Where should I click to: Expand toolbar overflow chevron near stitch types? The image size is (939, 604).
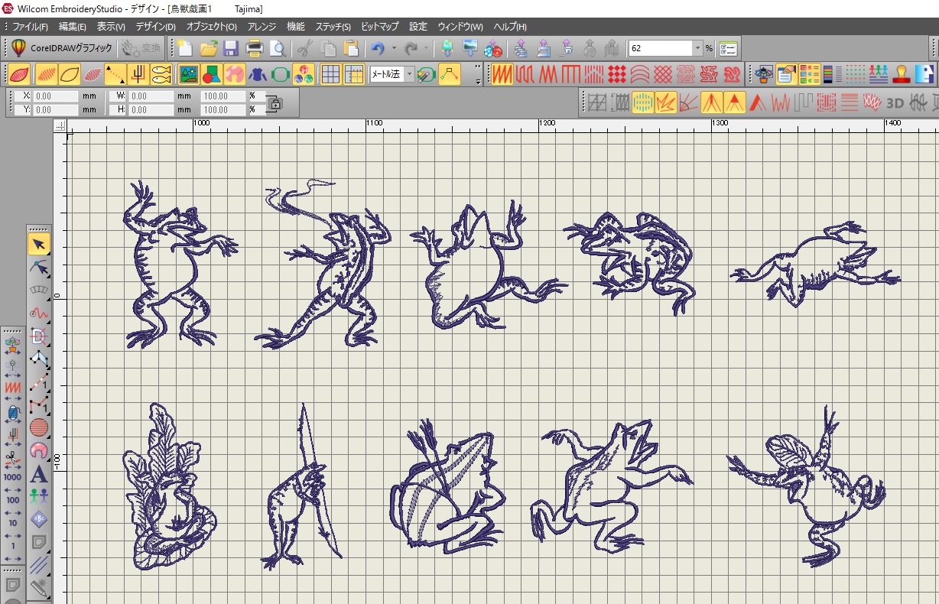[478, 74]
